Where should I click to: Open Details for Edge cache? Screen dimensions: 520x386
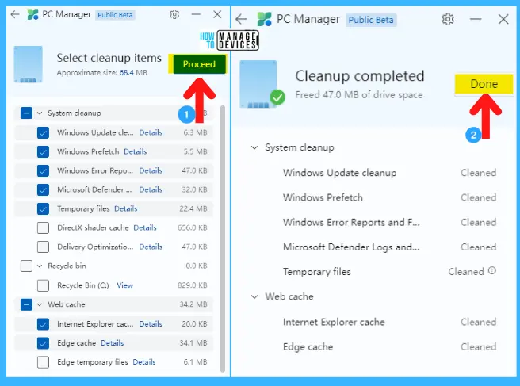(112, 343)
